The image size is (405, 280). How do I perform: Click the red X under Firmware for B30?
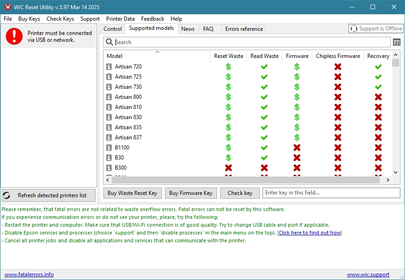pos(297,158)
